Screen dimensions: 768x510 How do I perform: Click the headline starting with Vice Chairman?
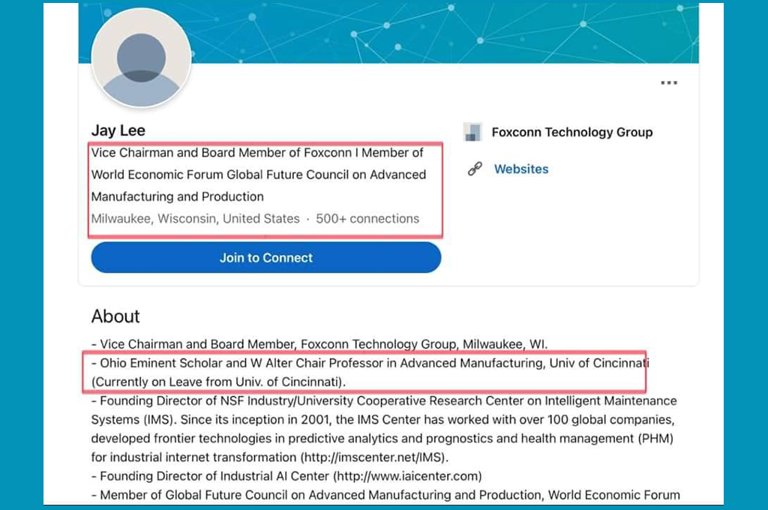258,175
